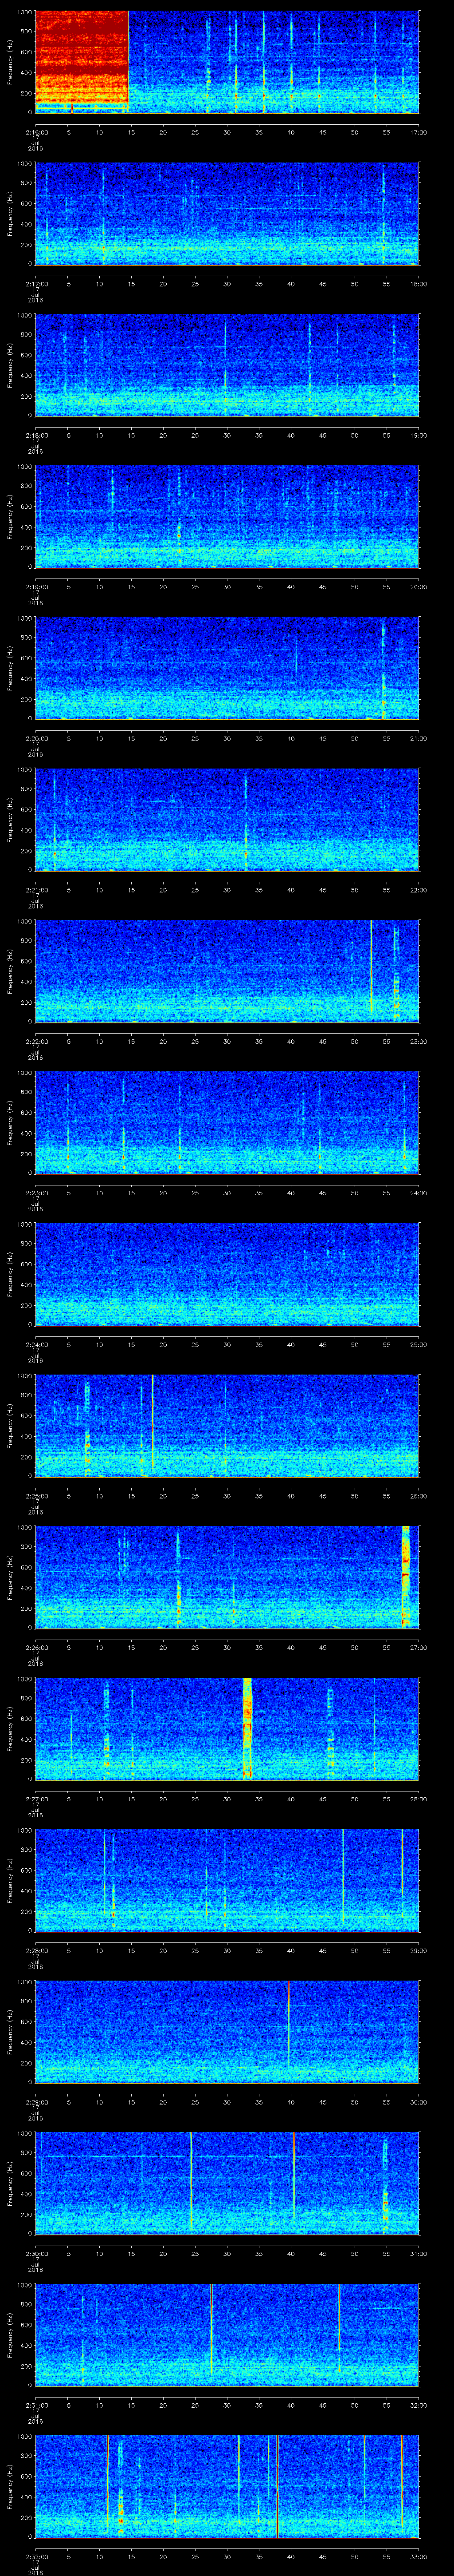
Task: Click the red vertical line near 52 seconds in the 2:22:00 panel
Action: 371,968
